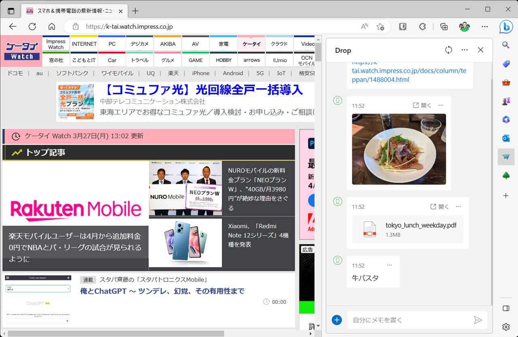Open the Drop panel more options menu
The width and height of the screenshot is (518, 337).
pos(464,50)
